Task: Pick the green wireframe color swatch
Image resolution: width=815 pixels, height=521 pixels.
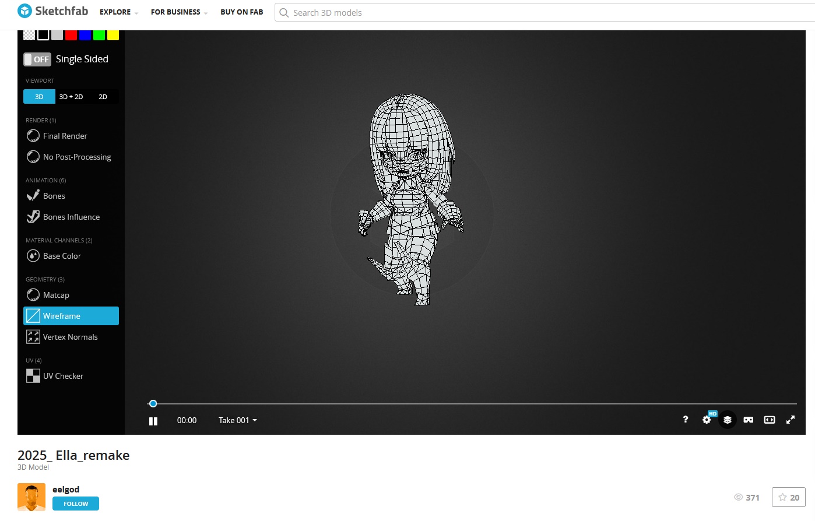Action: pyautogui.click(x=99, y=35)
